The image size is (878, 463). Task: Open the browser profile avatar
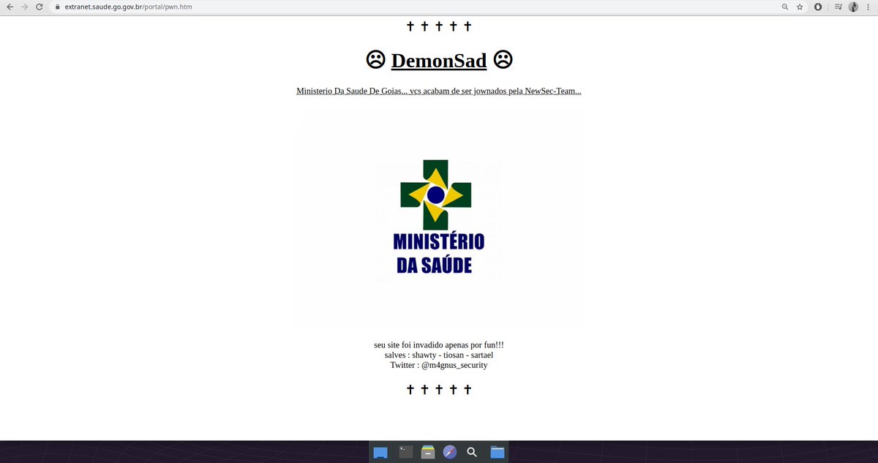tap(853, 7)
